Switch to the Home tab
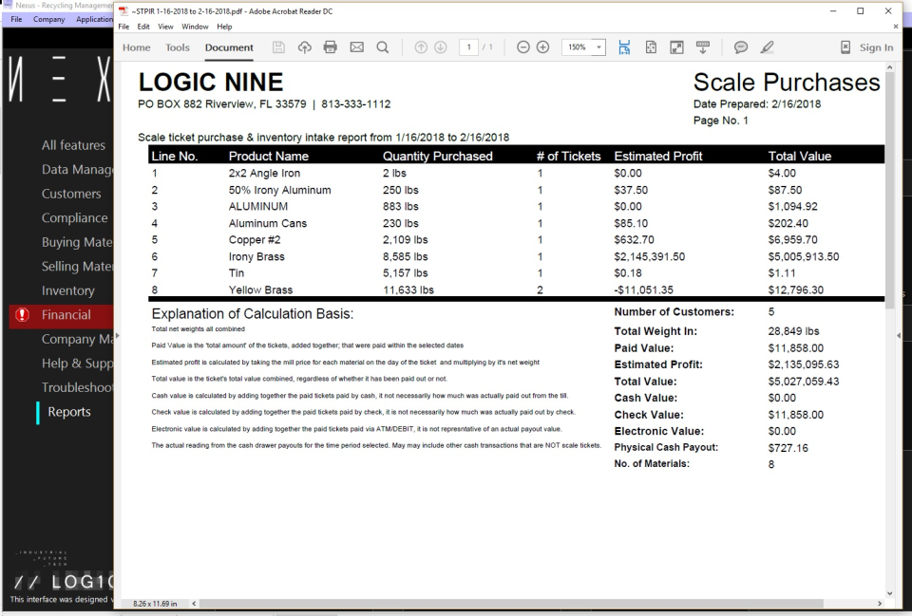 click(x=136, y=47)
